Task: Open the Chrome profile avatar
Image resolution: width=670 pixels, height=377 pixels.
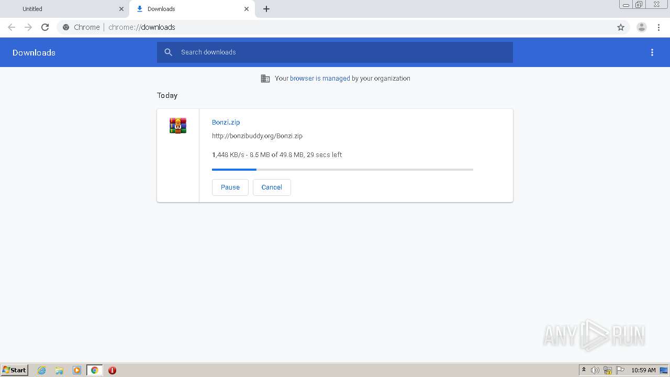Action: coord(642,27)
